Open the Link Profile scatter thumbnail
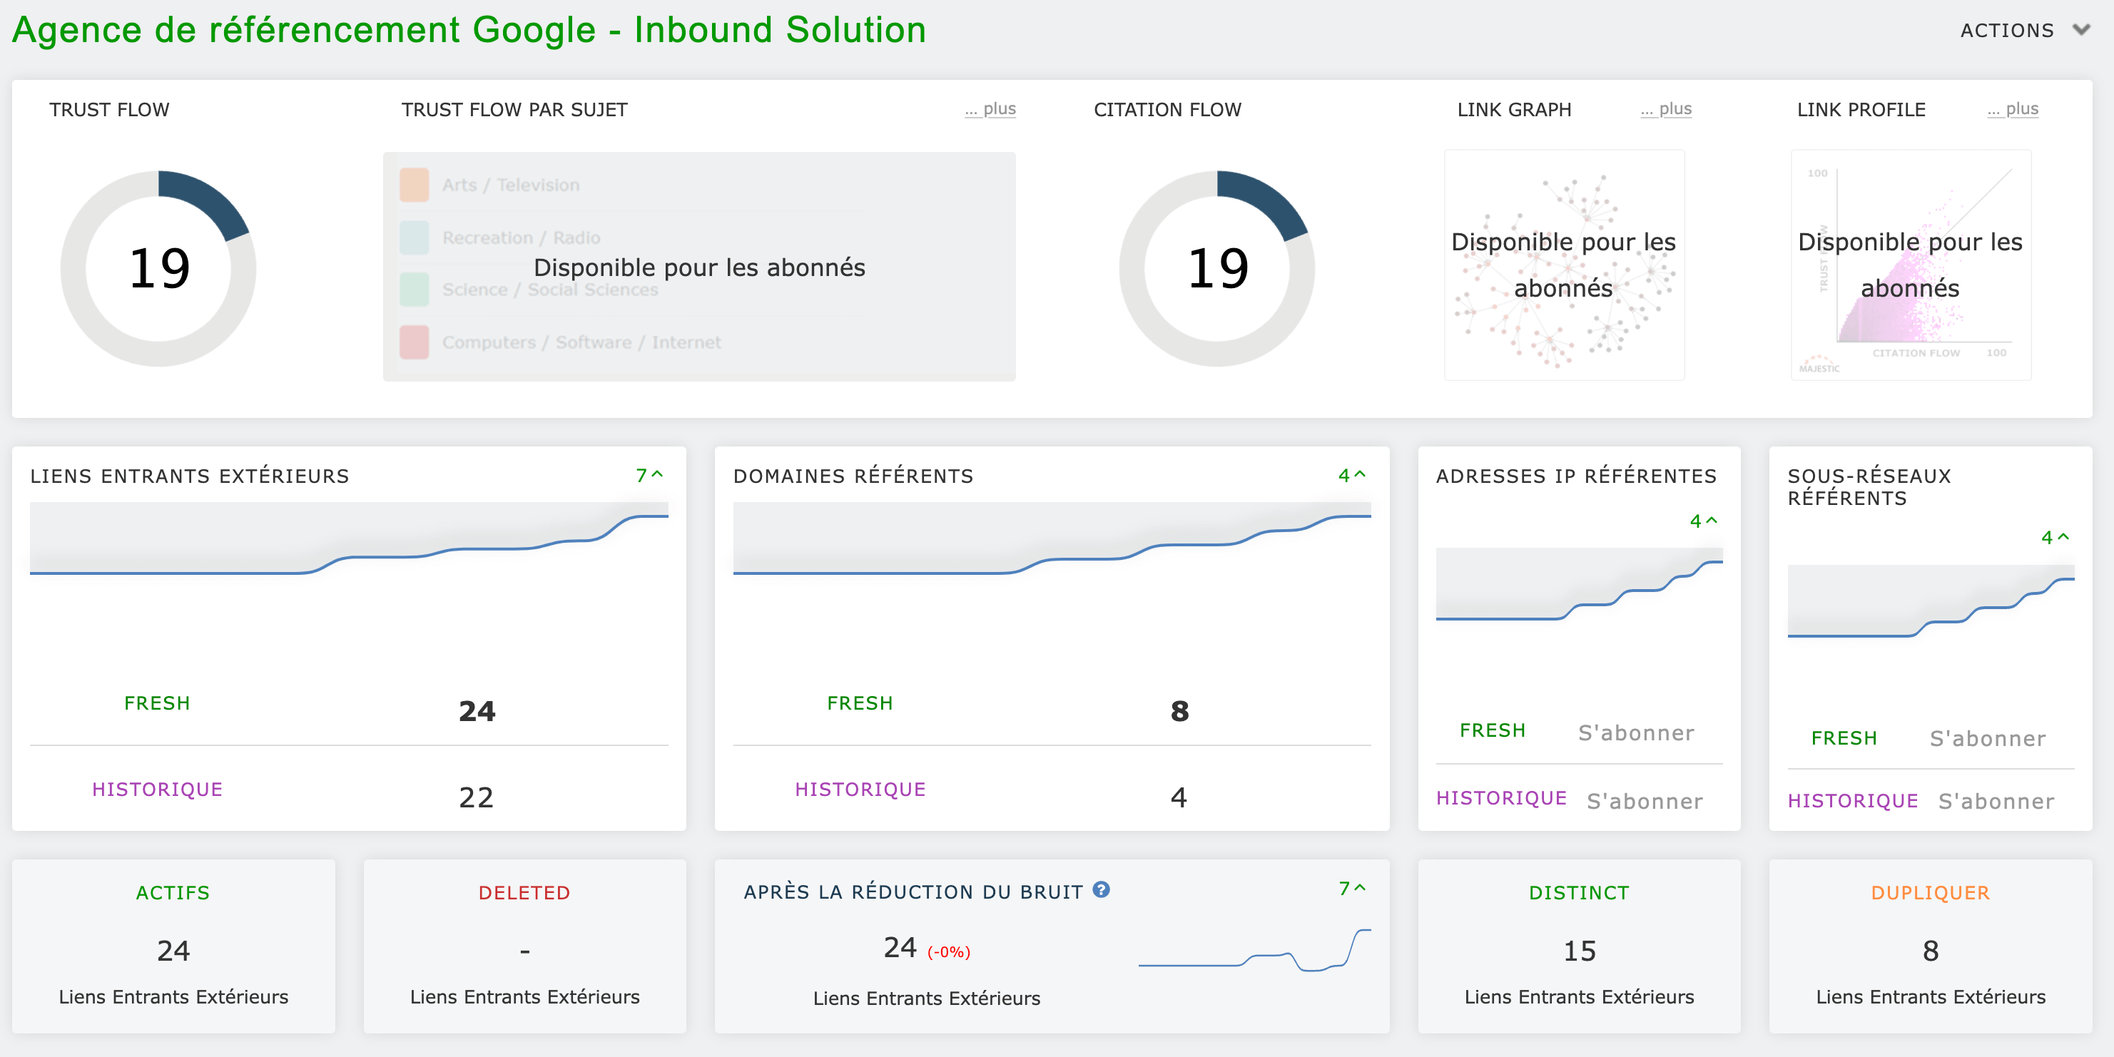 [1911, 264]
